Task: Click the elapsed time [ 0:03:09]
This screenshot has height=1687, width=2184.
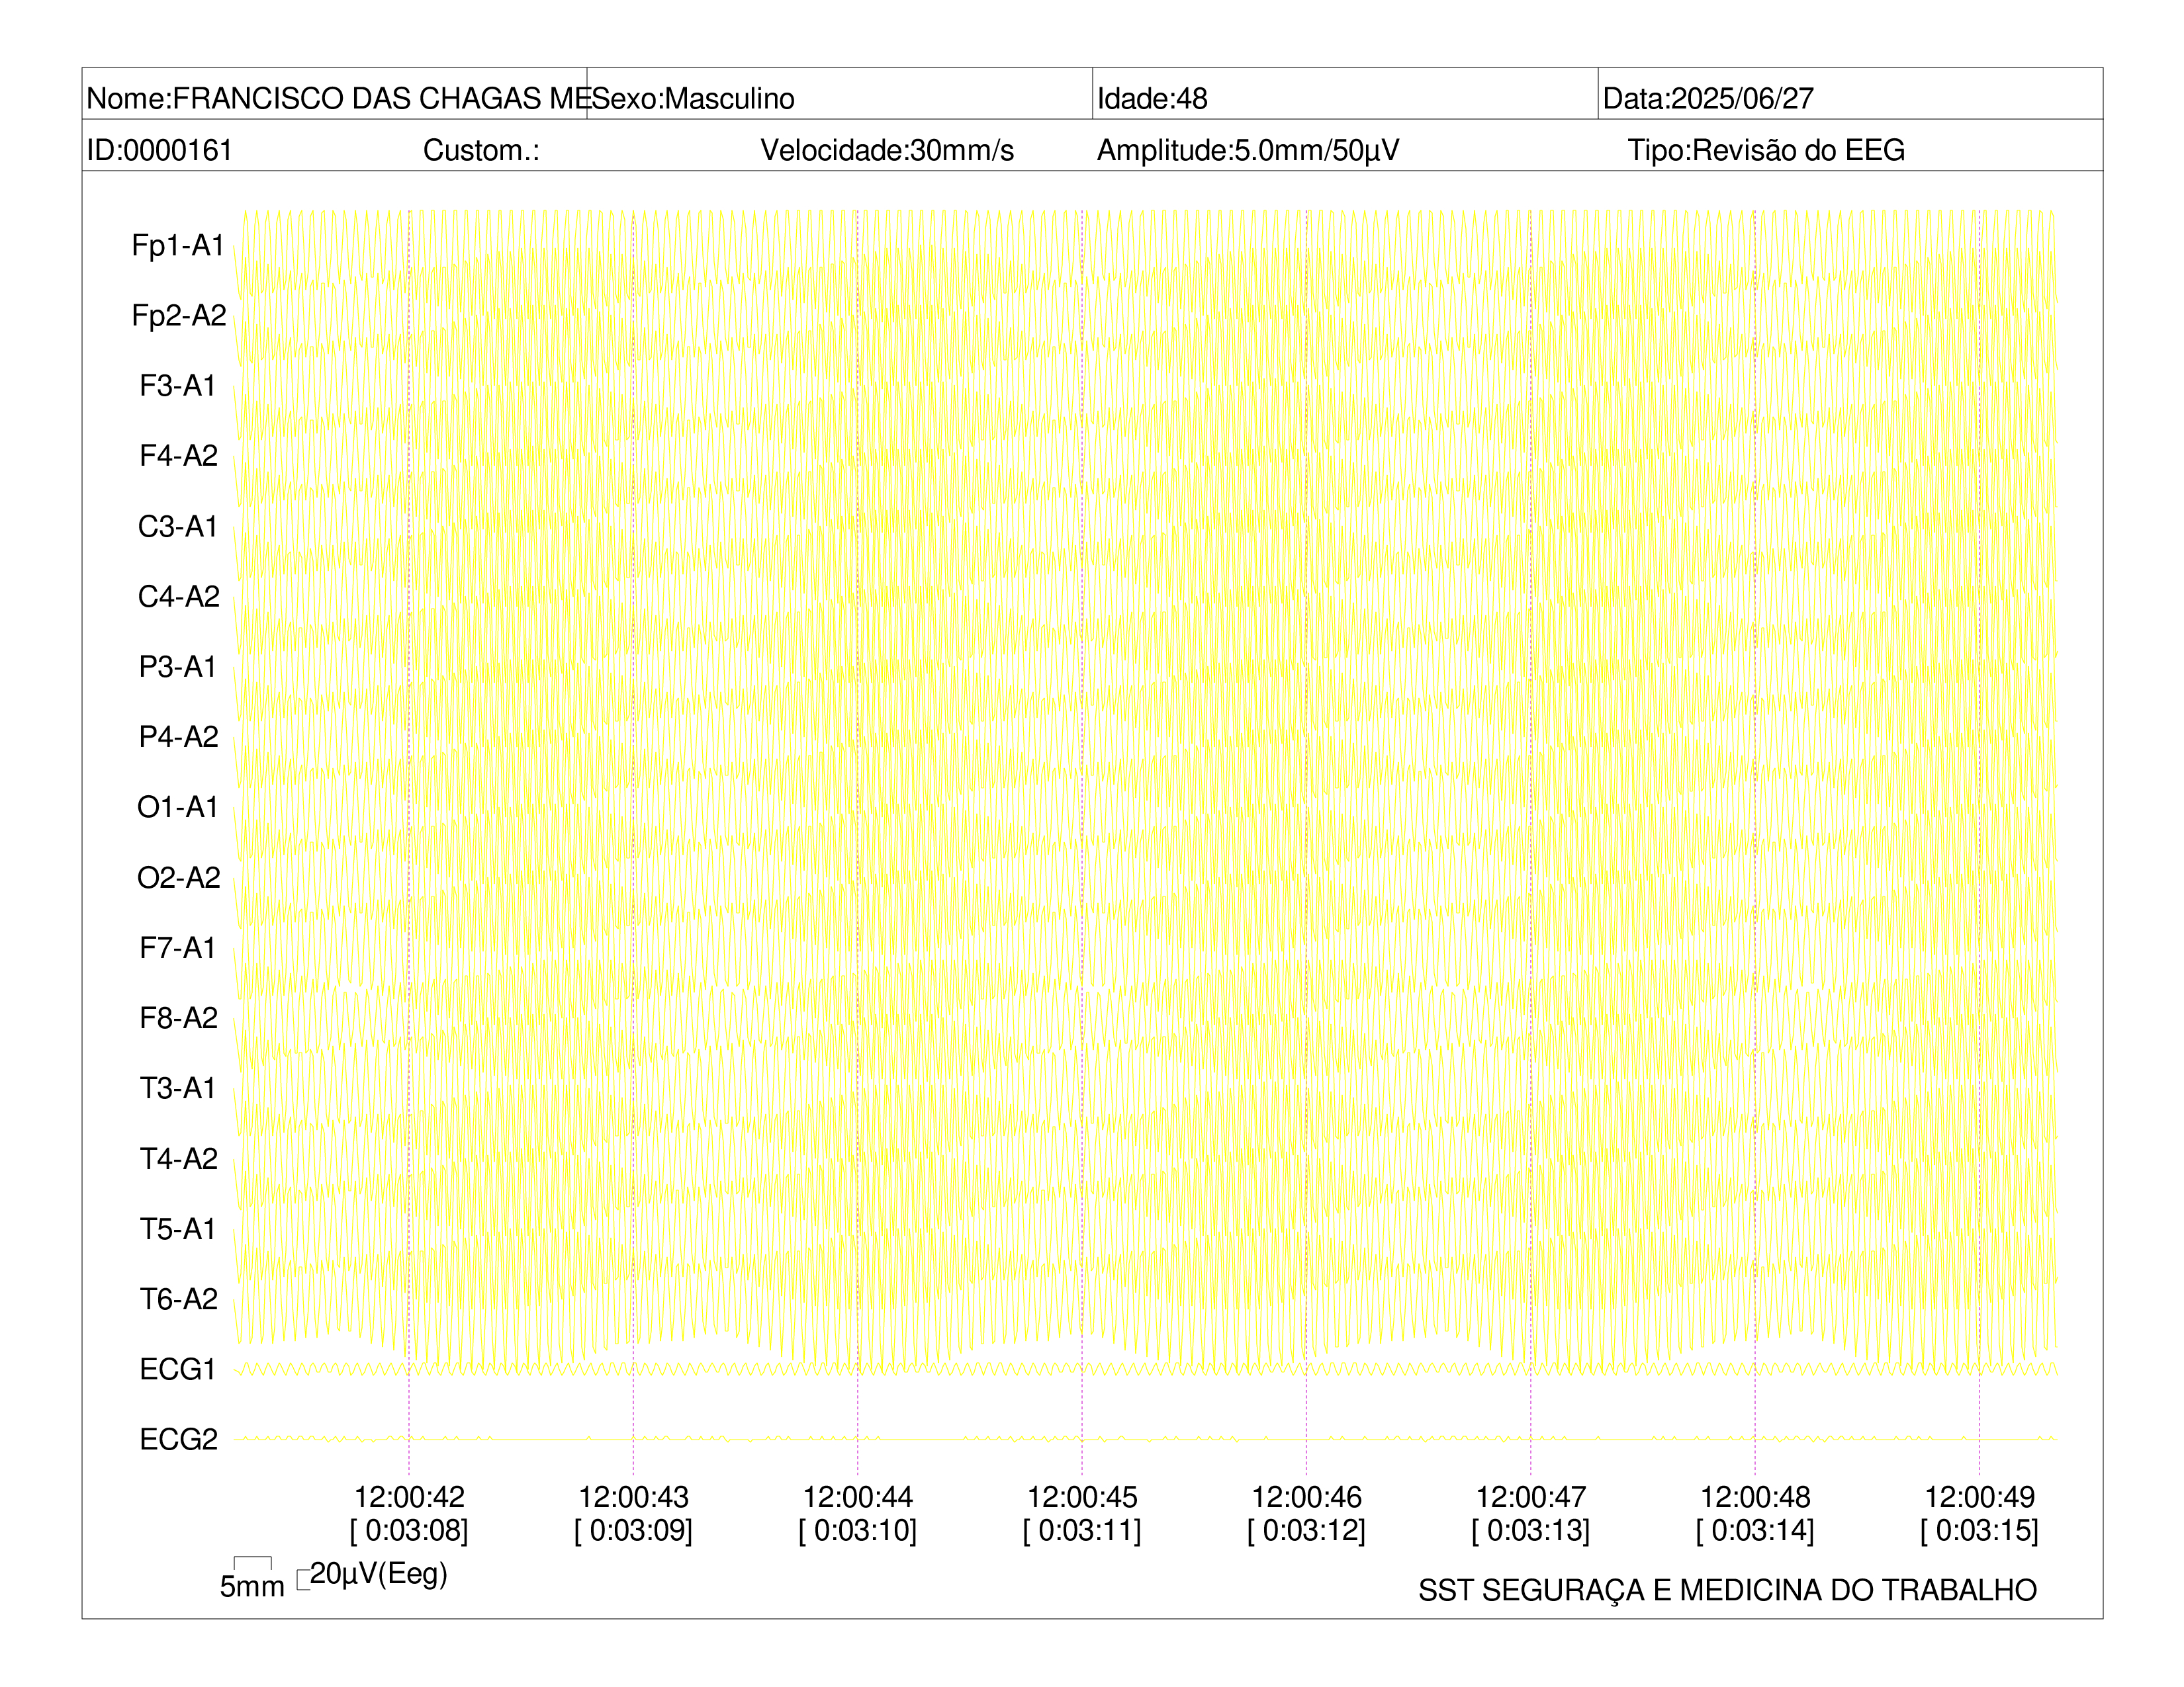Action: click(633, 1530)
